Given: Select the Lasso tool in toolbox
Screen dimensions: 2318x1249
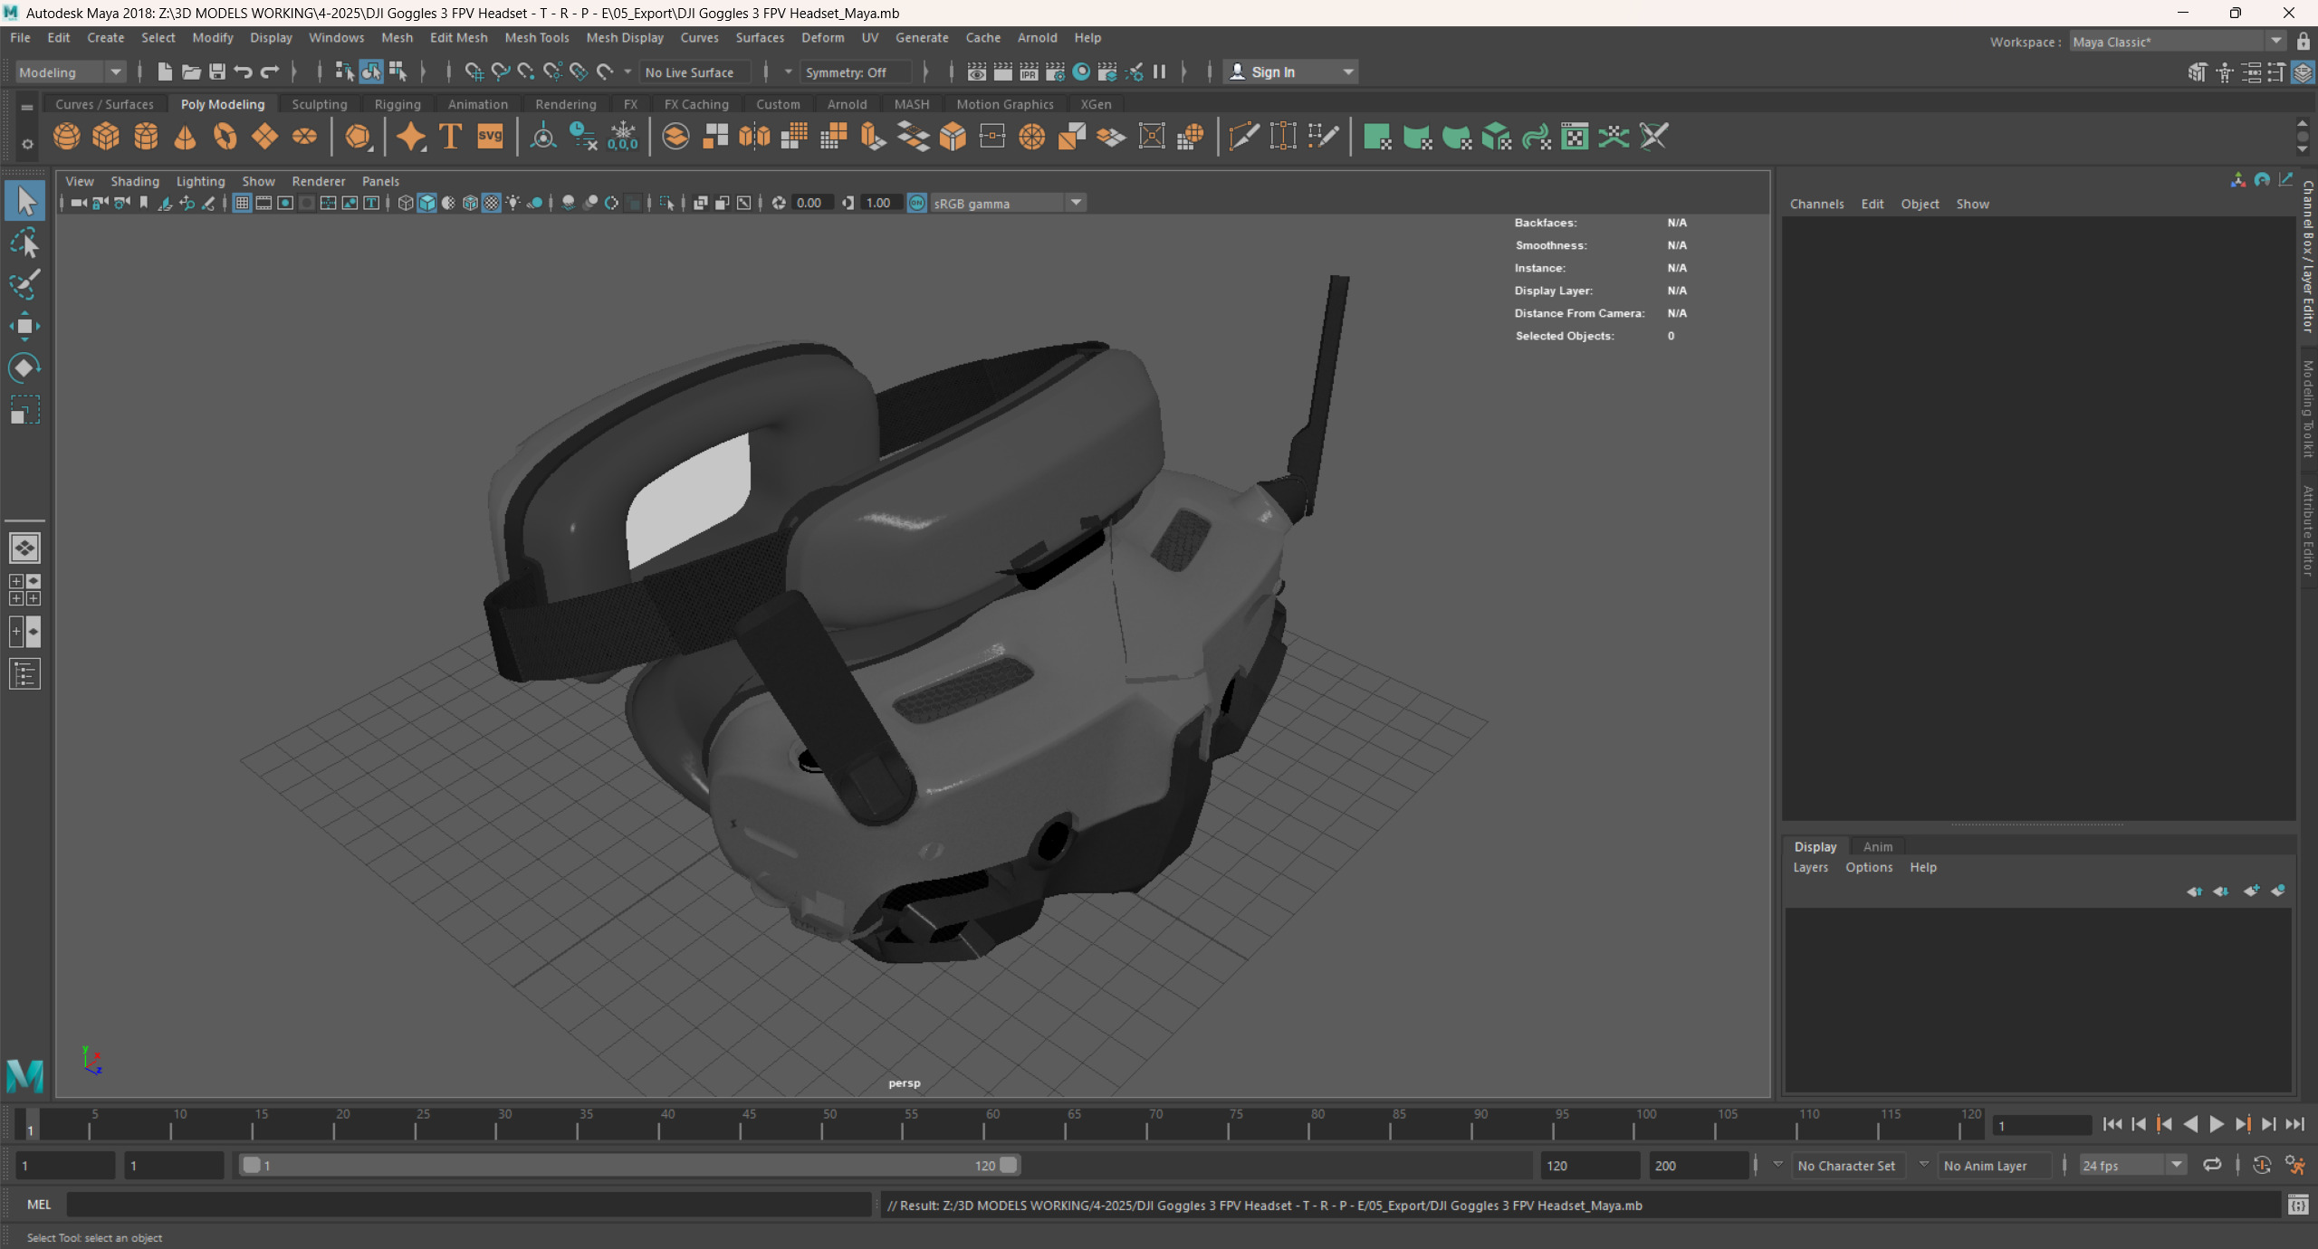Looking at the screenshot, I should click(24, 243).
